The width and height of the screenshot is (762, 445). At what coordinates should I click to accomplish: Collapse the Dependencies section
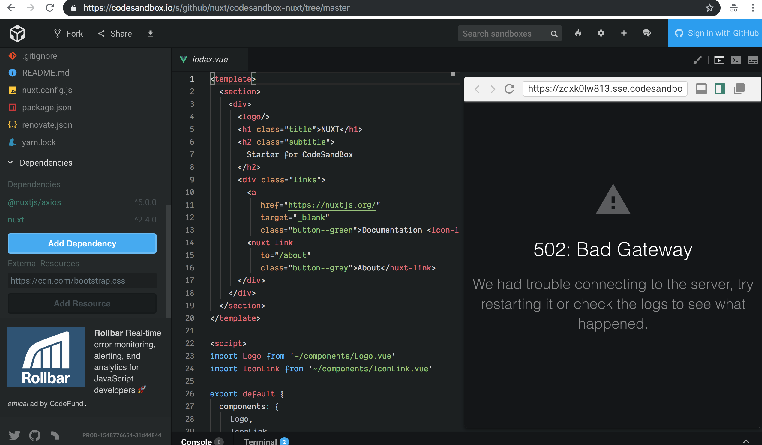click(10, 163)
